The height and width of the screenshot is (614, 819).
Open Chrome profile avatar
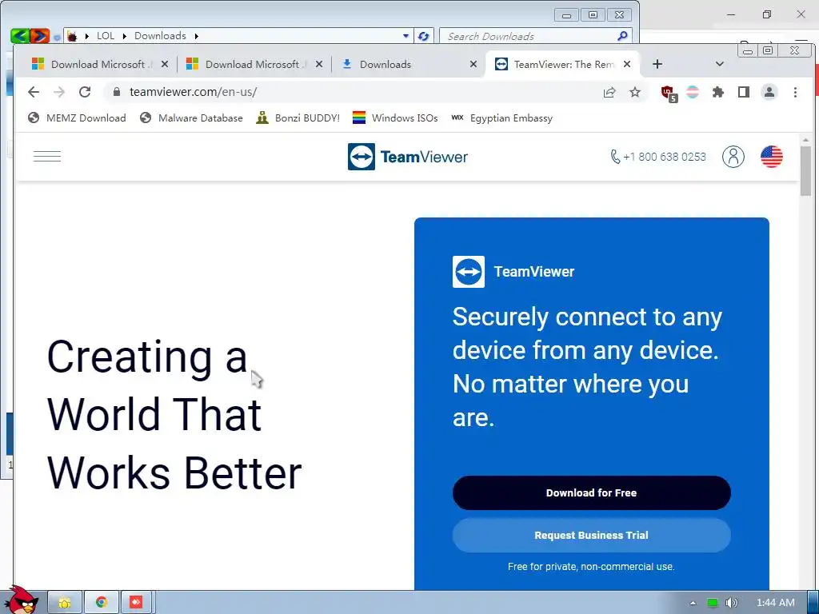click(x=769, y=93)
